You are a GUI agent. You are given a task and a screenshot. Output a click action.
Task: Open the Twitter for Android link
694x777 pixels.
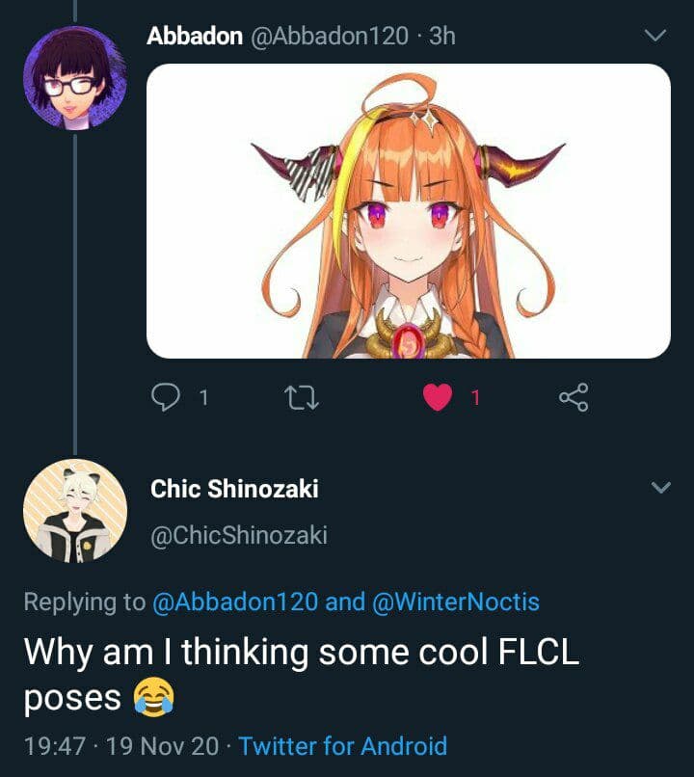[x=343, y=746]
